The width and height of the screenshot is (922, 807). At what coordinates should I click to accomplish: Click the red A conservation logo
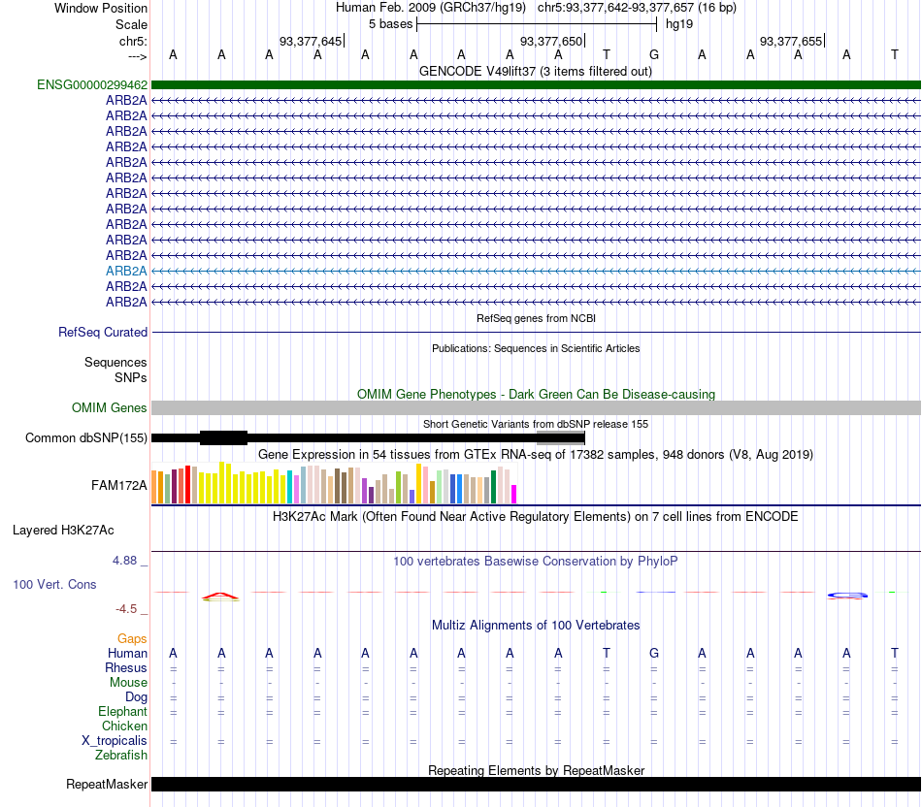220,597
